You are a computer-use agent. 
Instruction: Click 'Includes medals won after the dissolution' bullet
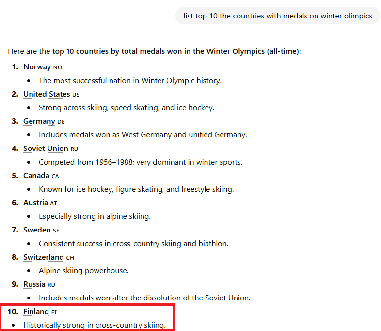144,298
